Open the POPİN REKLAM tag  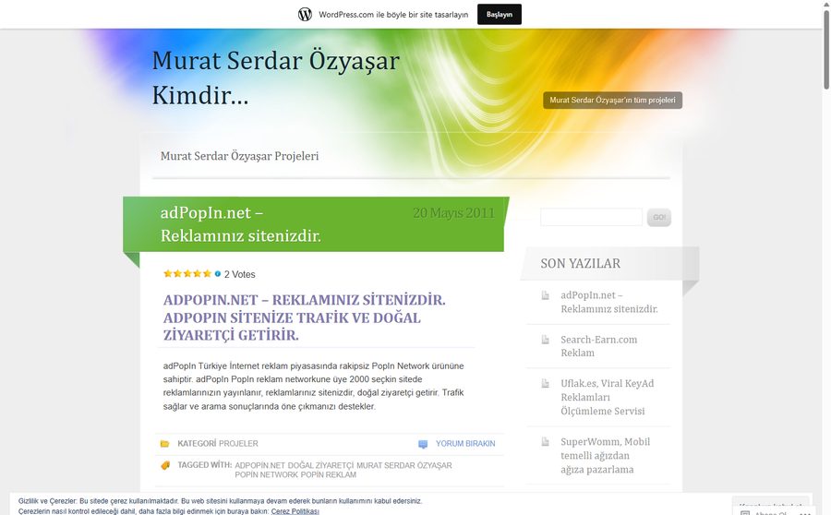coord(328,474)
